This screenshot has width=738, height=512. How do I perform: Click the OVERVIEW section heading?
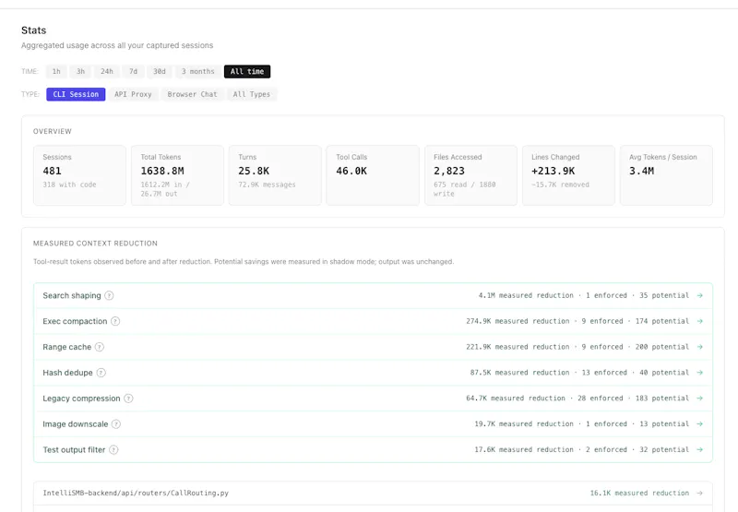click(53, 131)
